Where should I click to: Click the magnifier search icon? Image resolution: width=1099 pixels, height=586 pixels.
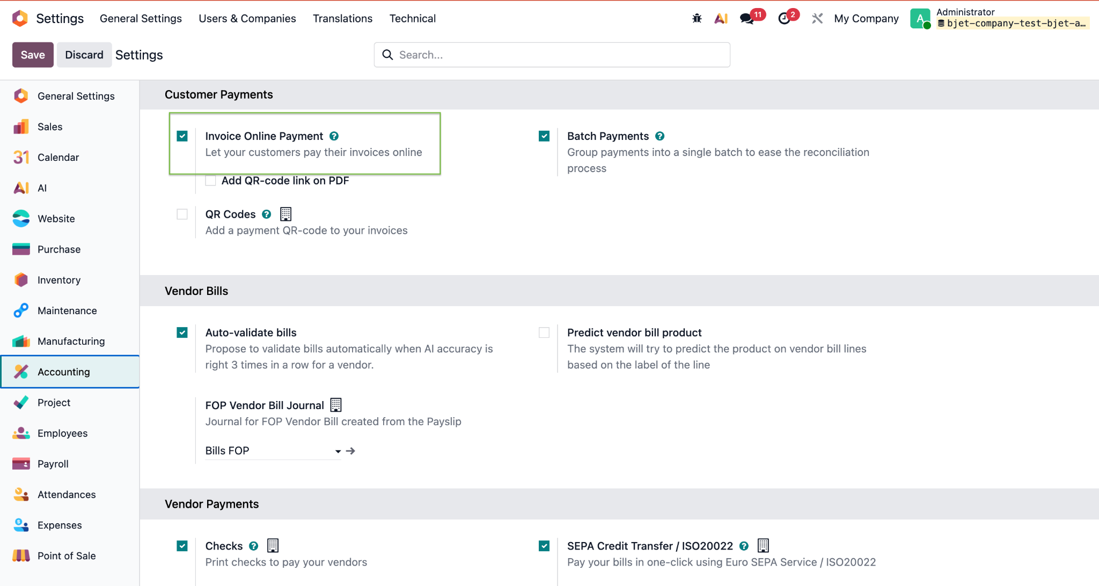pos(387,55)
